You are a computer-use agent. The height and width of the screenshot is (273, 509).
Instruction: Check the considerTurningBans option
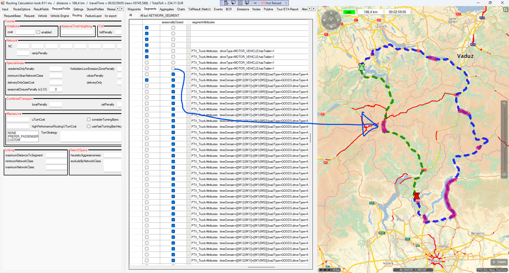coord(89,120)
